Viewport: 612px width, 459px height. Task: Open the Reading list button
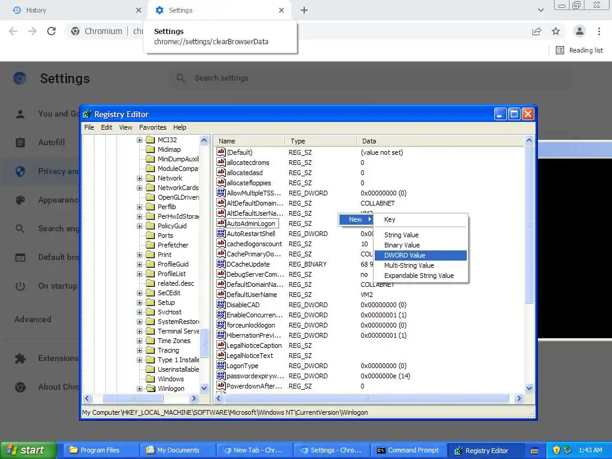(x=579, y=50)
